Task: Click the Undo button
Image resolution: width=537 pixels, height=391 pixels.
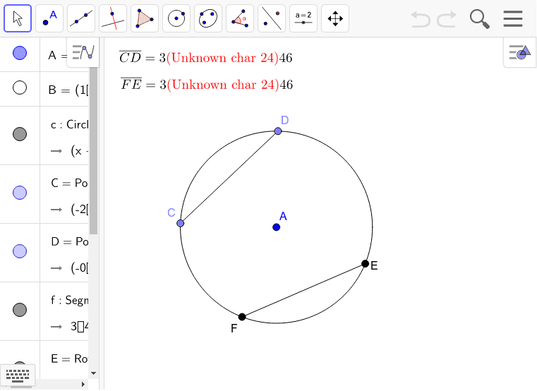Action: coord(421,19)
